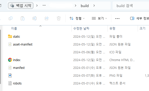Click the 파일 폴더 type cell

click(x=116, y=37)
